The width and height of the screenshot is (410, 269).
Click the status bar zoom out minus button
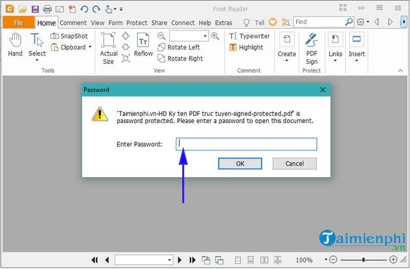[333, 260]
